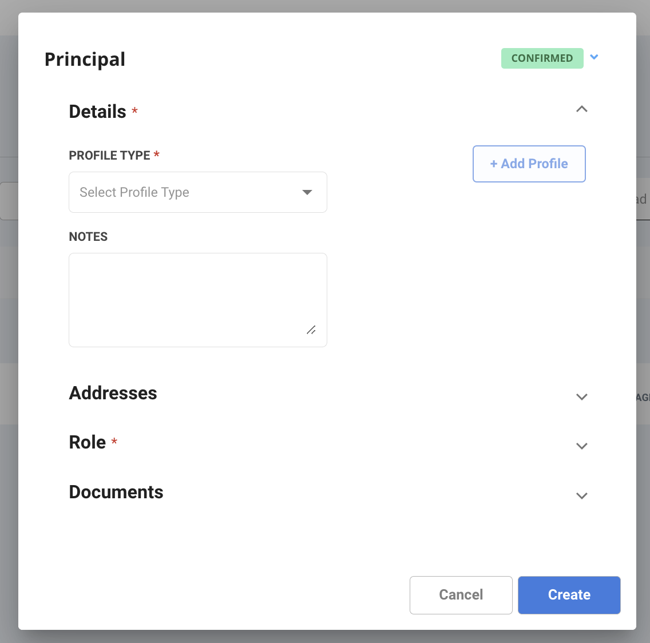Expand the Documents section chevron
The image size is (650, 643).
coord(581,496)
